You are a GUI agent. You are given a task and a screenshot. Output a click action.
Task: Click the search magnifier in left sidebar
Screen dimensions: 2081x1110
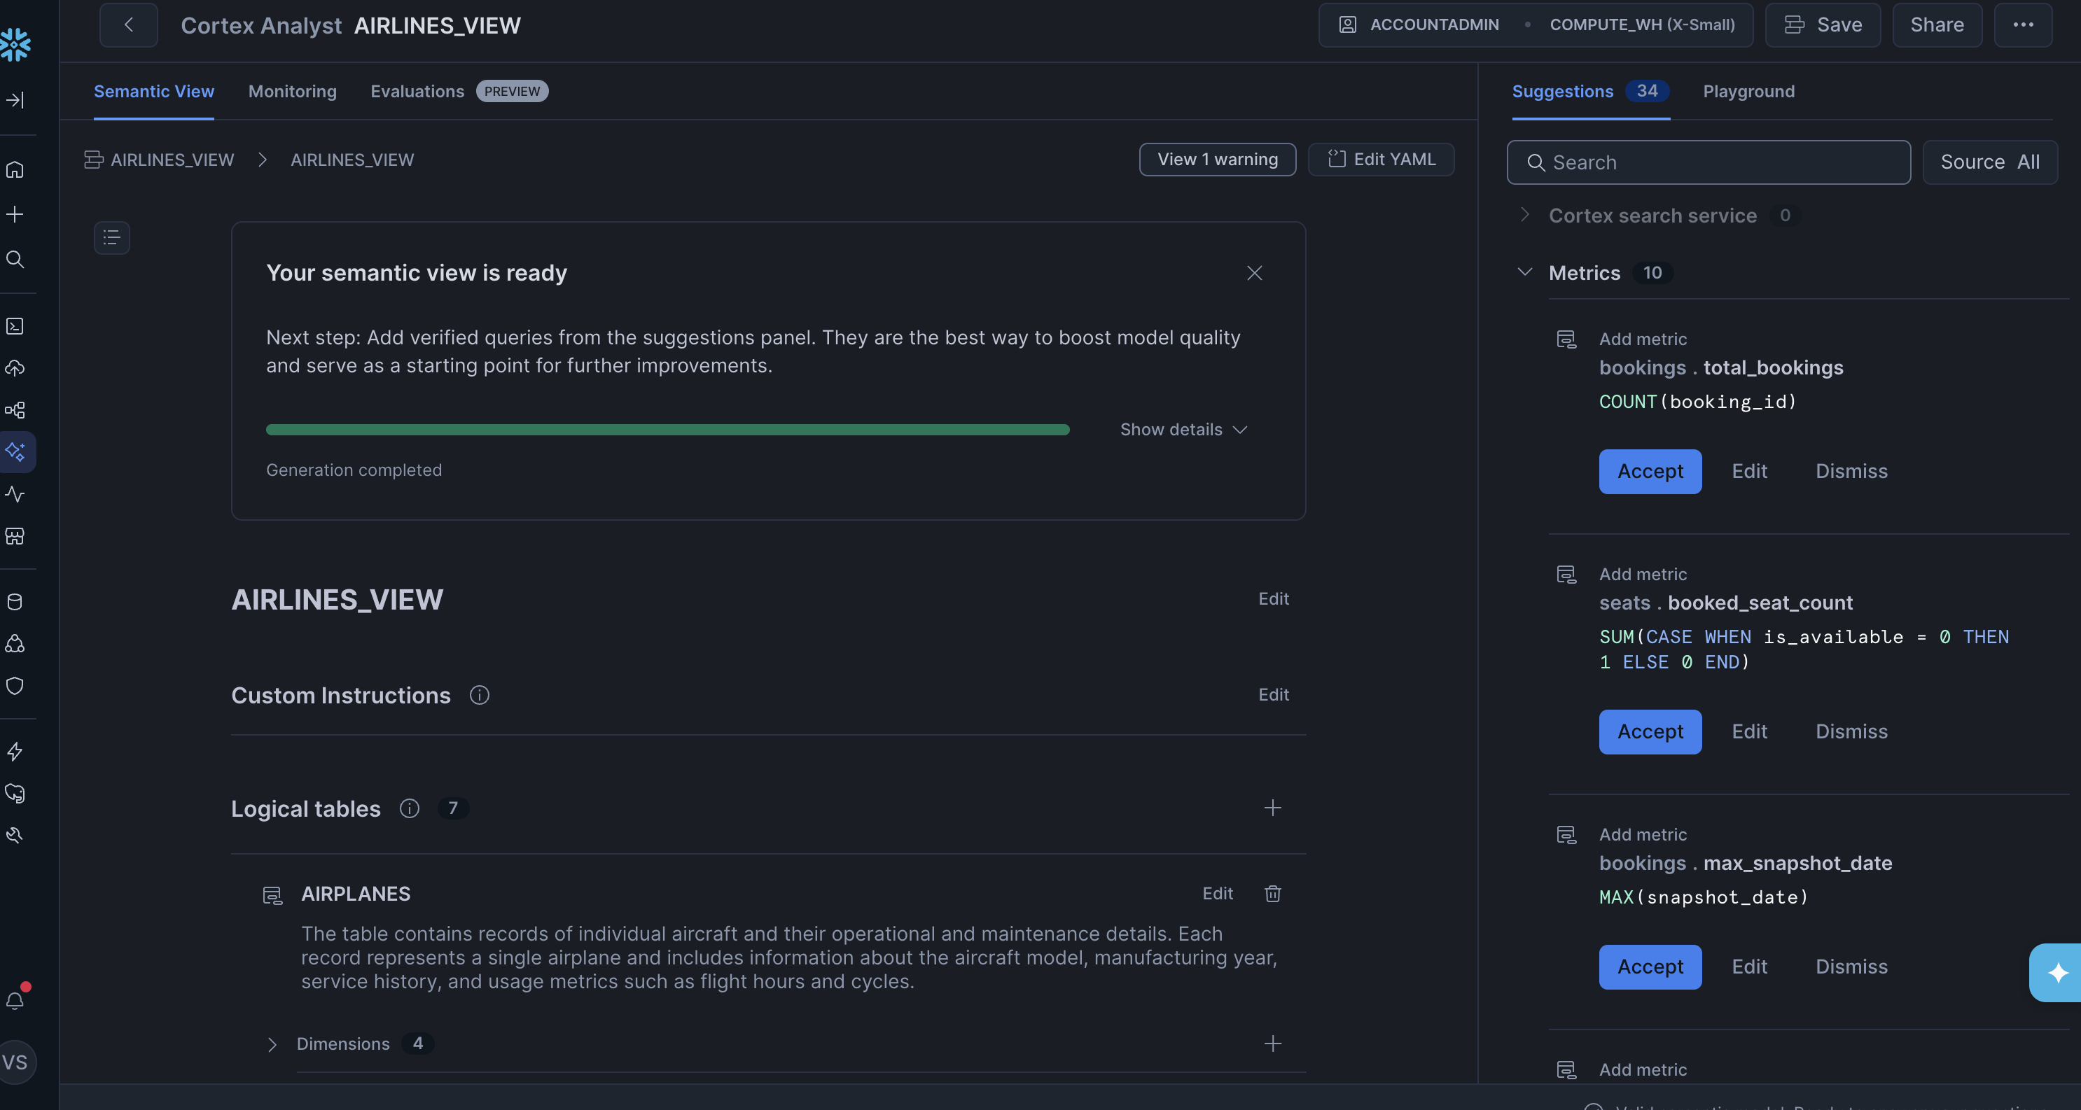point(15,259)
